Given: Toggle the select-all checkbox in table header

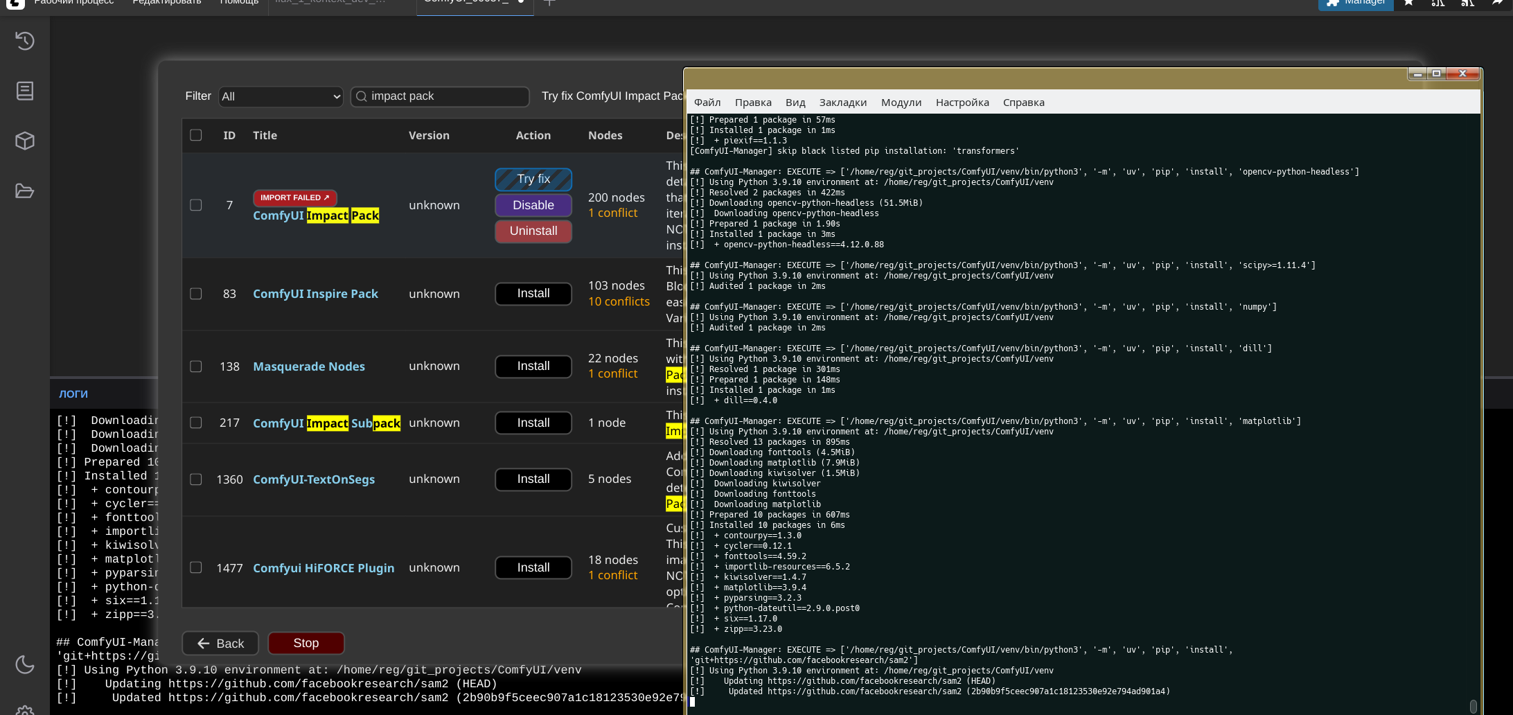Looking at the screenshot, I should pyautogui.click(x=196, y=135).
